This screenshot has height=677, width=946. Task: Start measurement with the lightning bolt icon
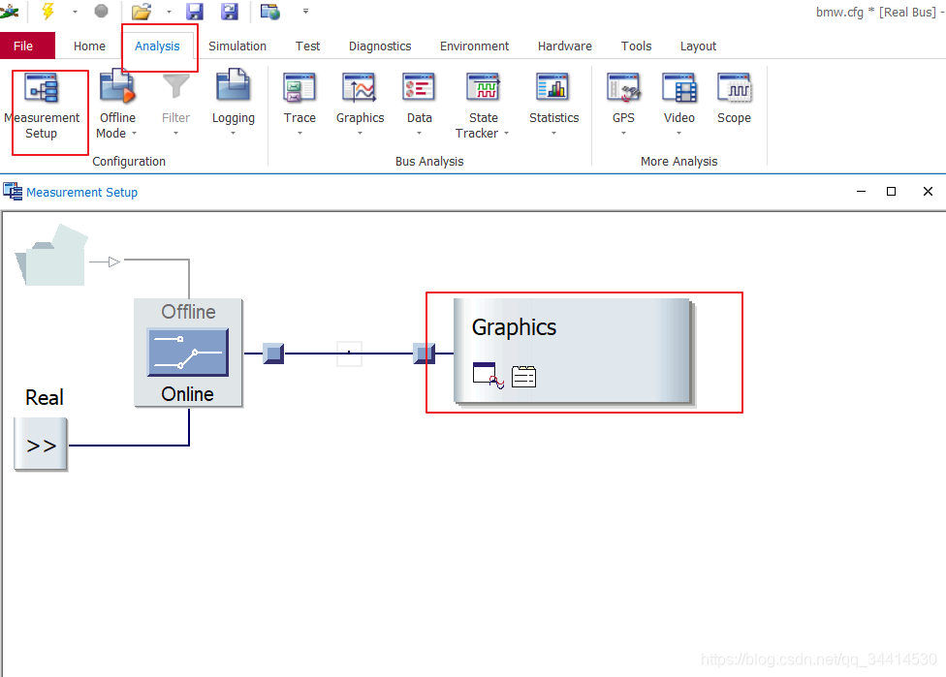(x=47, y=11)
